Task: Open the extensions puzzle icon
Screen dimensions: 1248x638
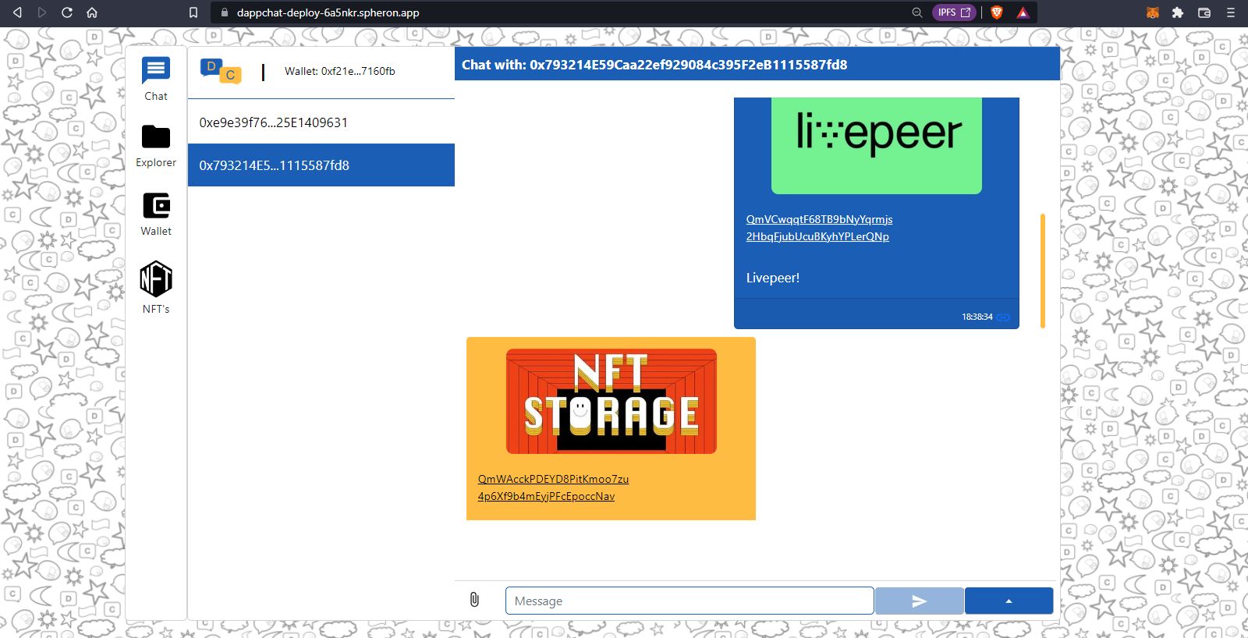Action: coord(1178,12)
